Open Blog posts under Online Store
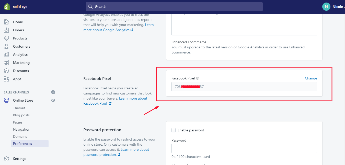The image size is (345, 165). [x=21, y=115]
